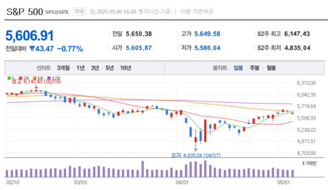Click the 전일 value 5,650.38

click(139, 34)
